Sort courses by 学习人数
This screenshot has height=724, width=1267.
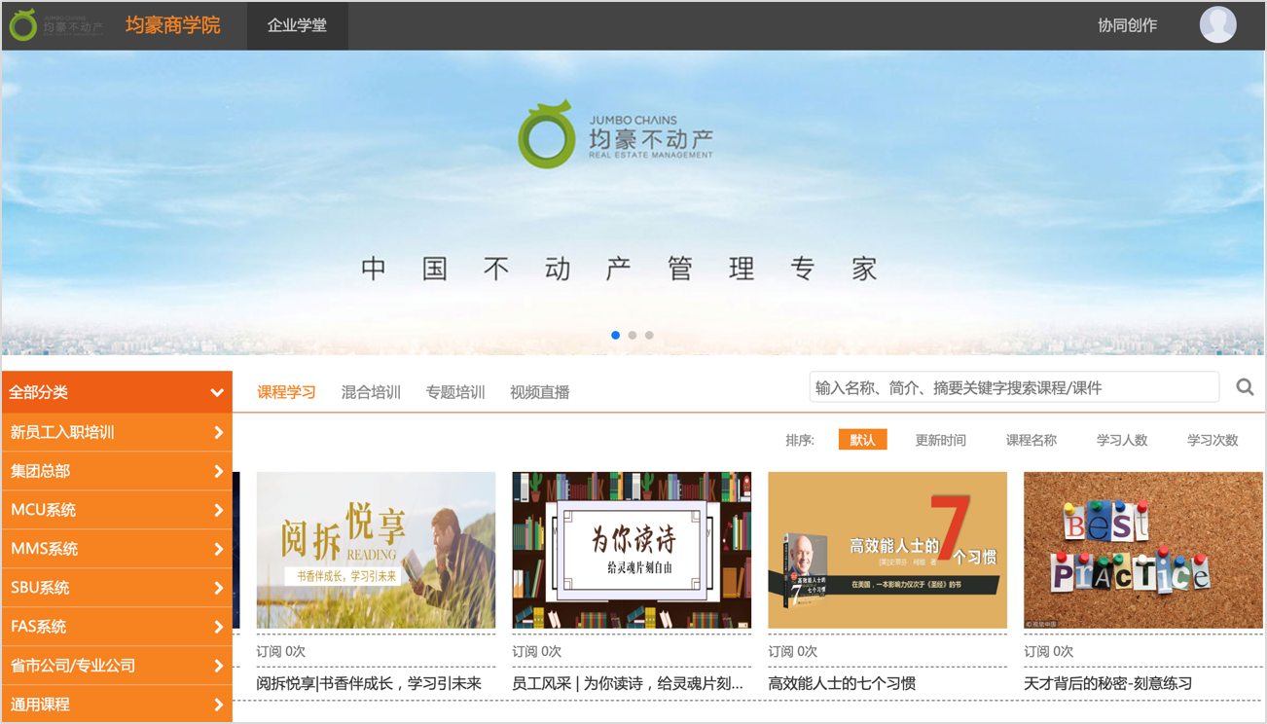pos(1121,440)
